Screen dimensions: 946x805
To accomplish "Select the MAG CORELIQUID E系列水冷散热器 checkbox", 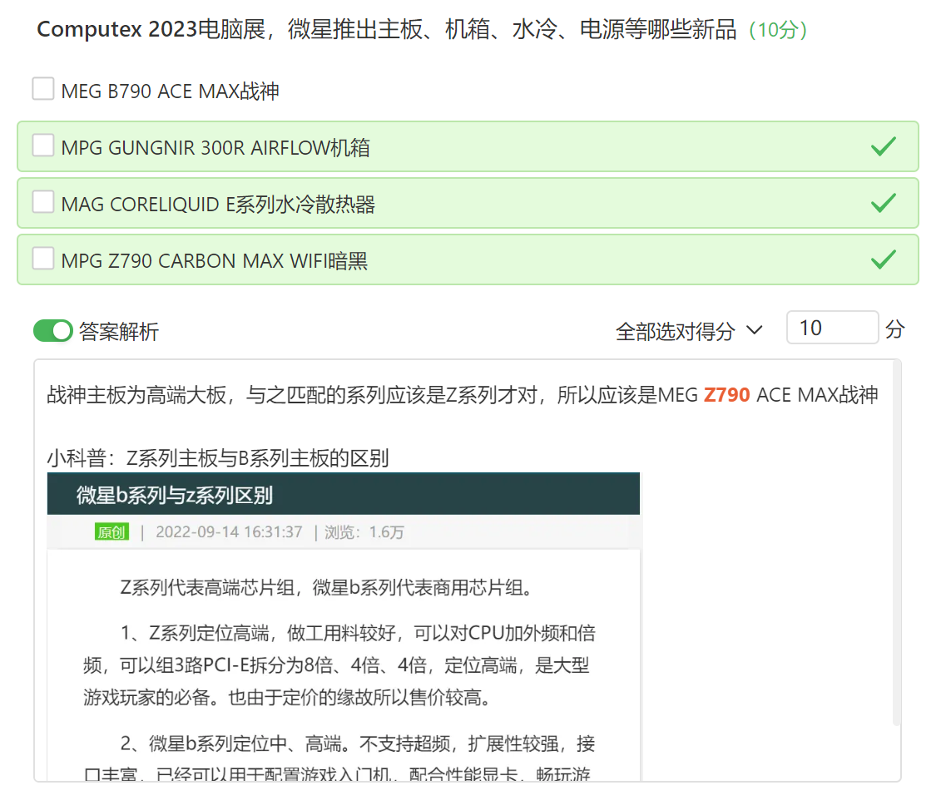I will (43, 203).
